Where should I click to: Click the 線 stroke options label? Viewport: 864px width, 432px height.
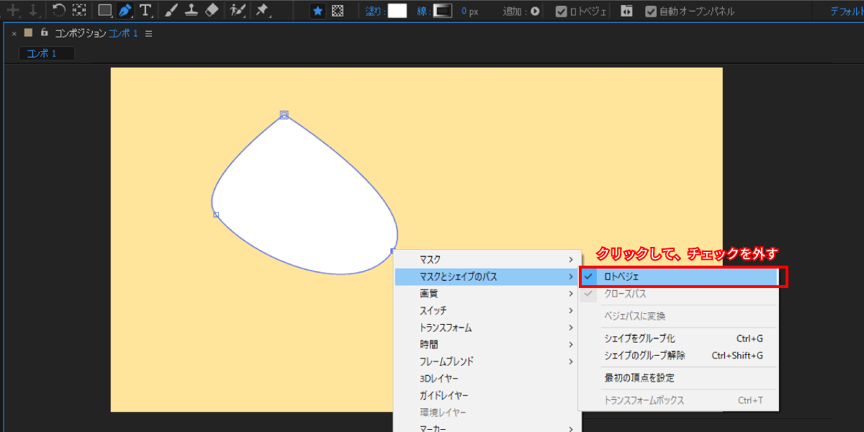pyautogui.click(x=423, y=12)
